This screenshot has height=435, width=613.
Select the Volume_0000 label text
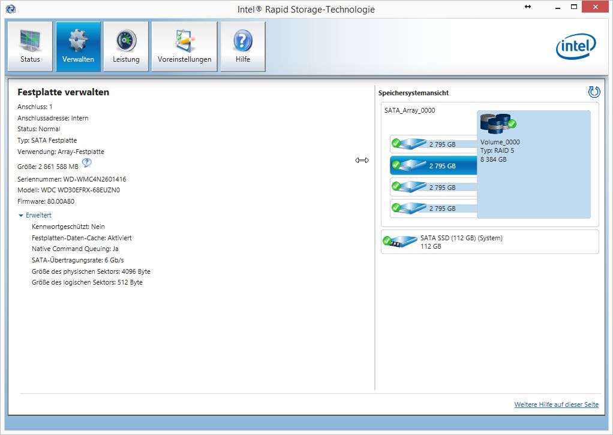[x=500, y=142]
